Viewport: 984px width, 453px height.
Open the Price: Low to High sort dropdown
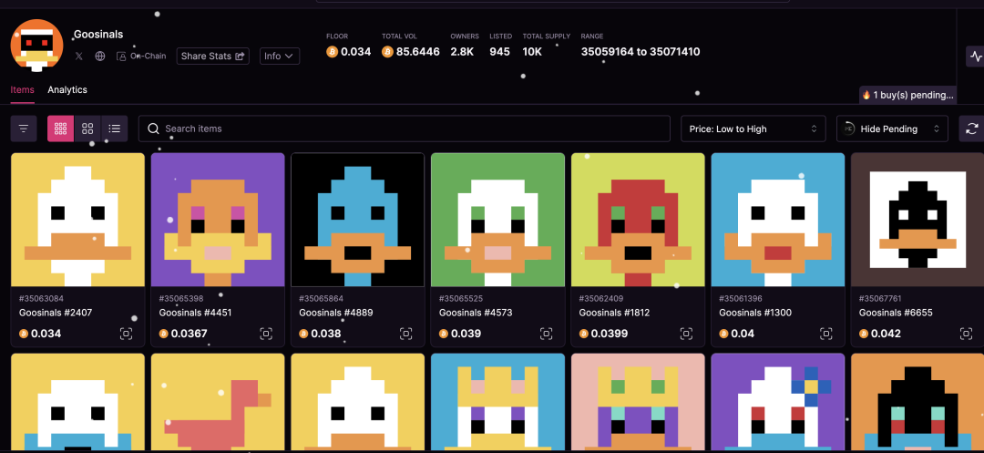(x=753, y=129)
